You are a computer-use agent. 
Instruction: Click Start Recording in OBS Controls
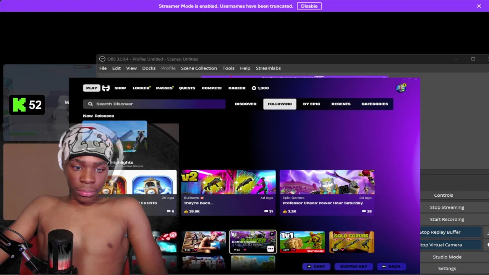point(447,220)
